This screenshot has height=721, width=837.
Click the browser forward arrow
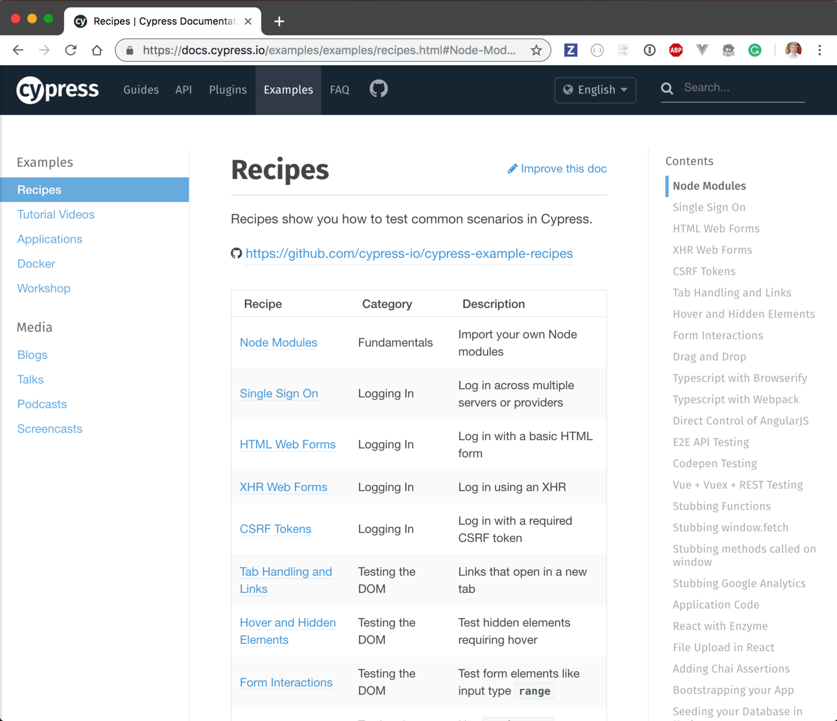[44, 50]
